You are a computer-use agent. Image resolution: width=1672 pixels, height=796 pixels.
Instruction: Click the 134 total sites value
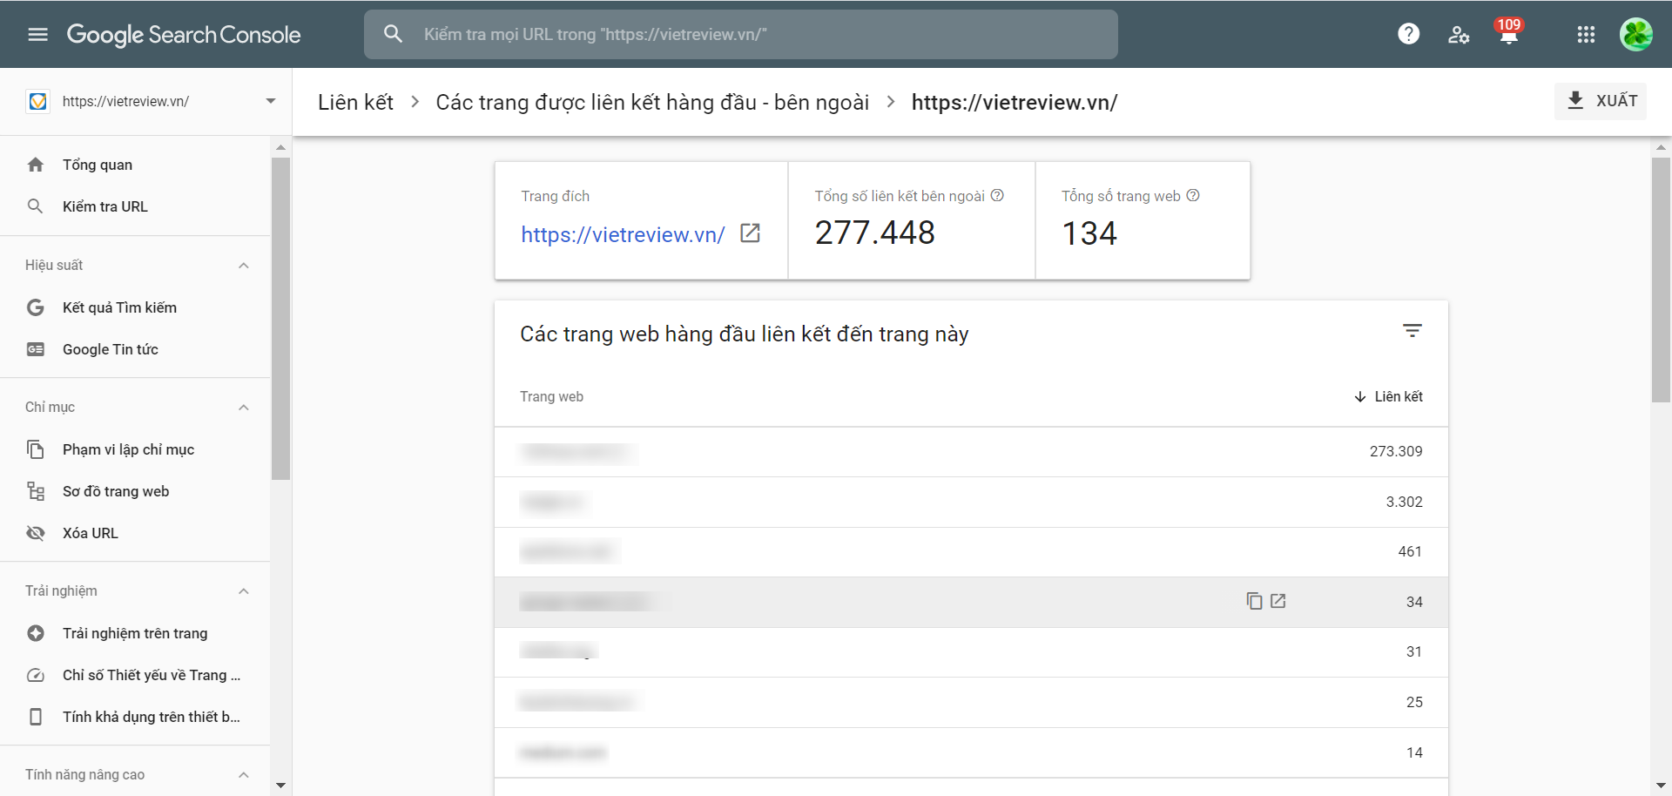point(1089,233)
